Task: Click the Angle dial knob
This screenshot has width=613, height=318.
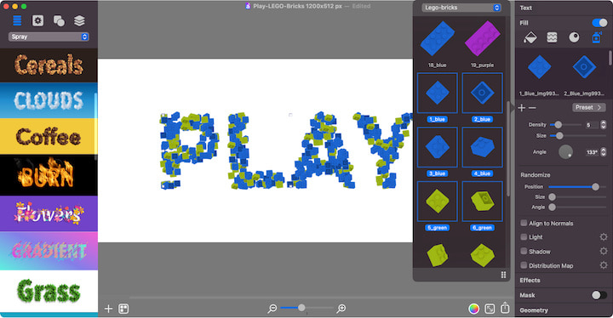Action: coord(565,151)
